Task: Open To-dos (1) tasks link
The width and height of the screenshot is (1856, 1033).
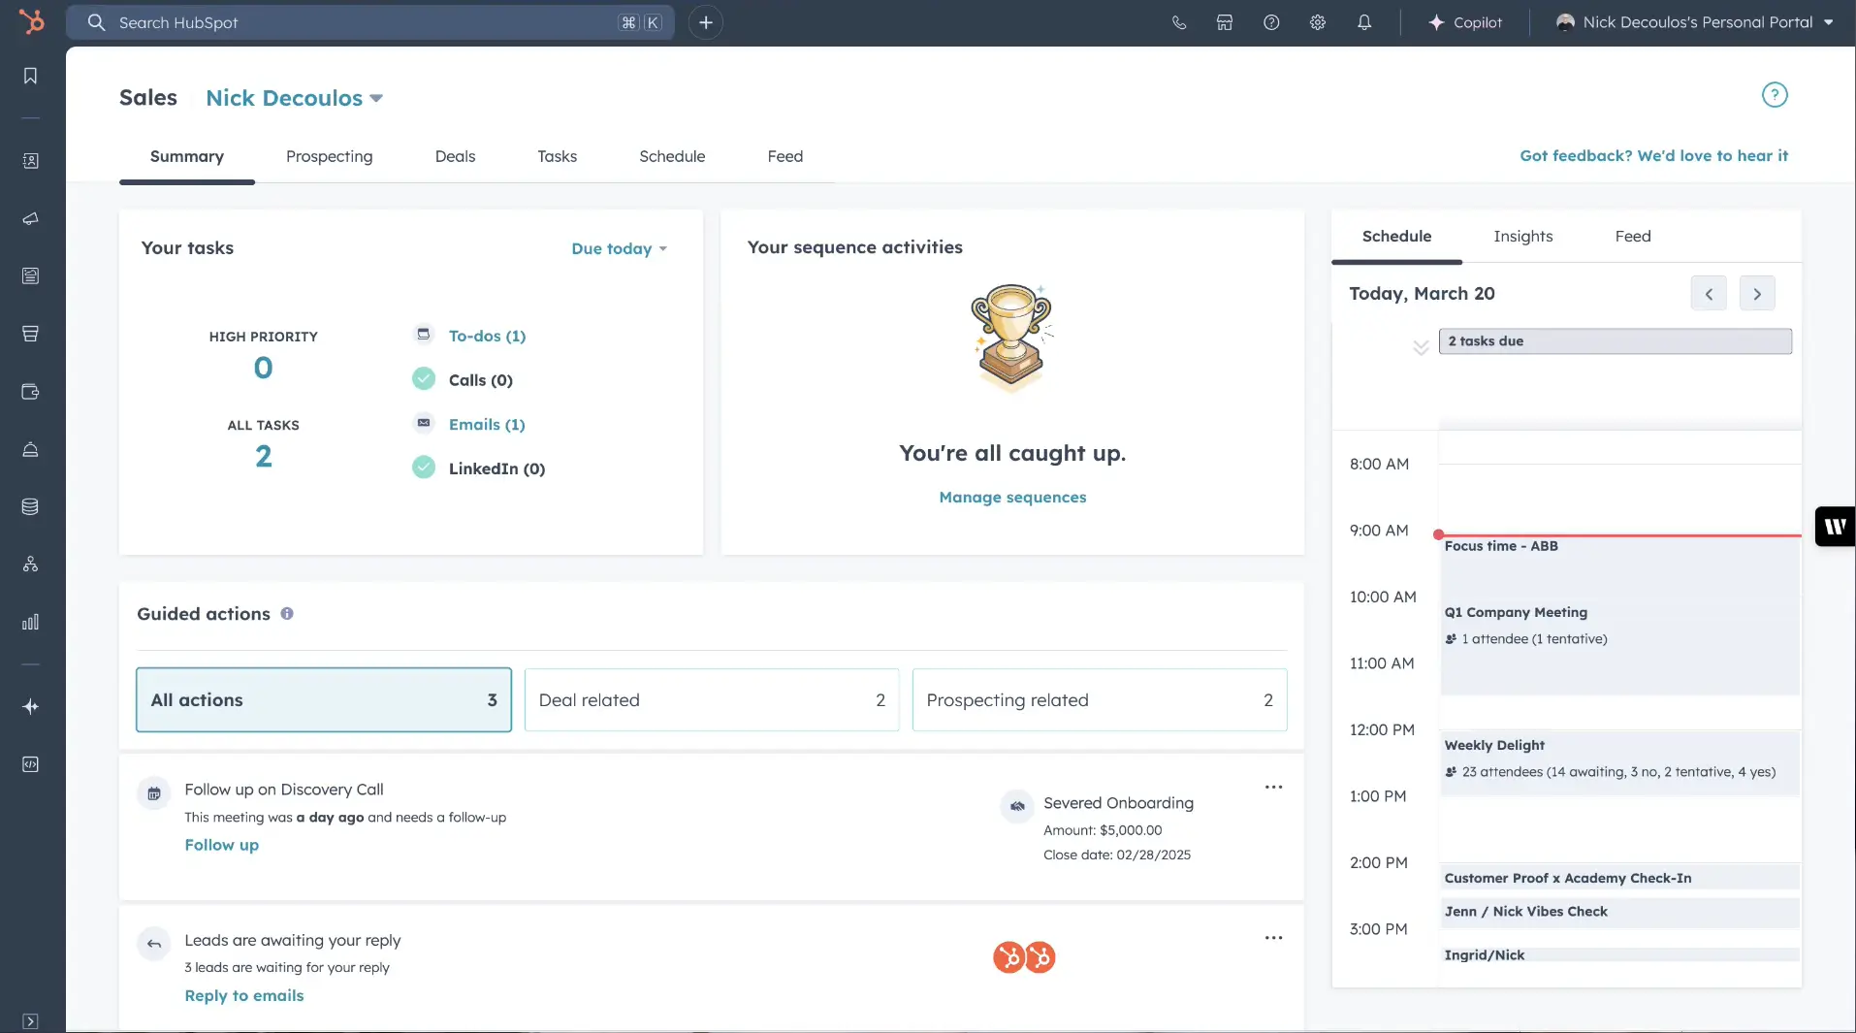Action: click(487, 336)
